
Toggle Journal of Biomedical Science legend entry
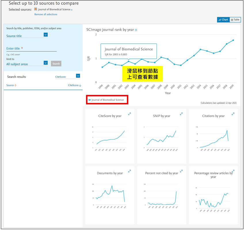pyautogui.click(x=106, y=100)
